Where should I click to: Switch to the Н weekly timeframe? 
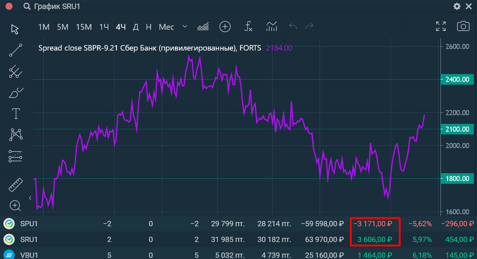pyautogui.click(x=149, y=27)
